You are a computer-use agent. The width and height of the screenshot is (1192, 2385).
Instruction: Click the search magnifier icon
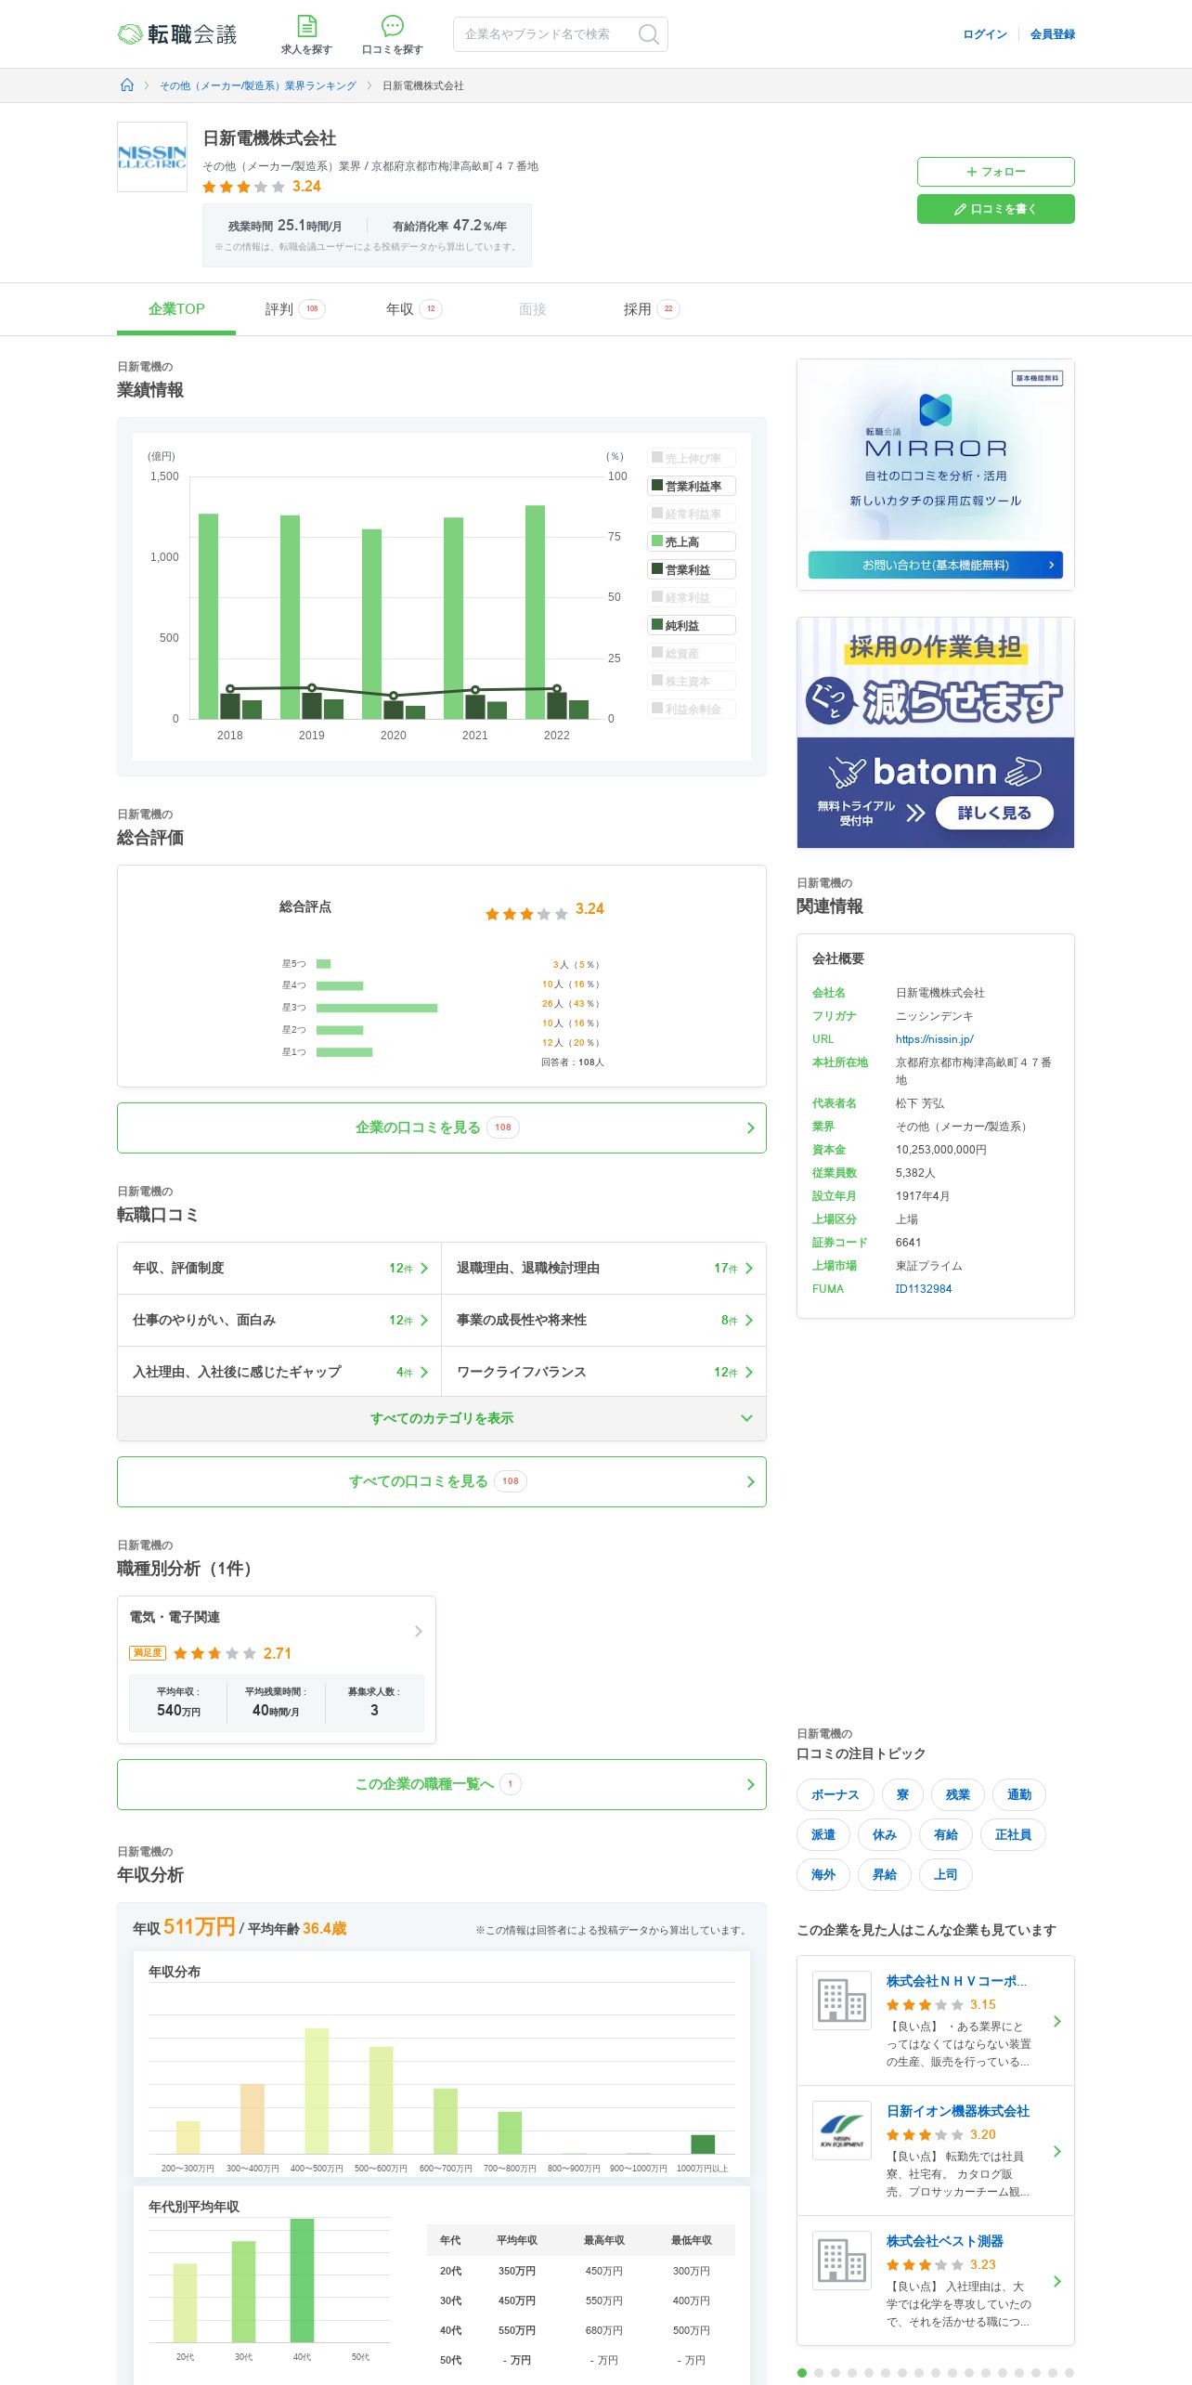649,34
